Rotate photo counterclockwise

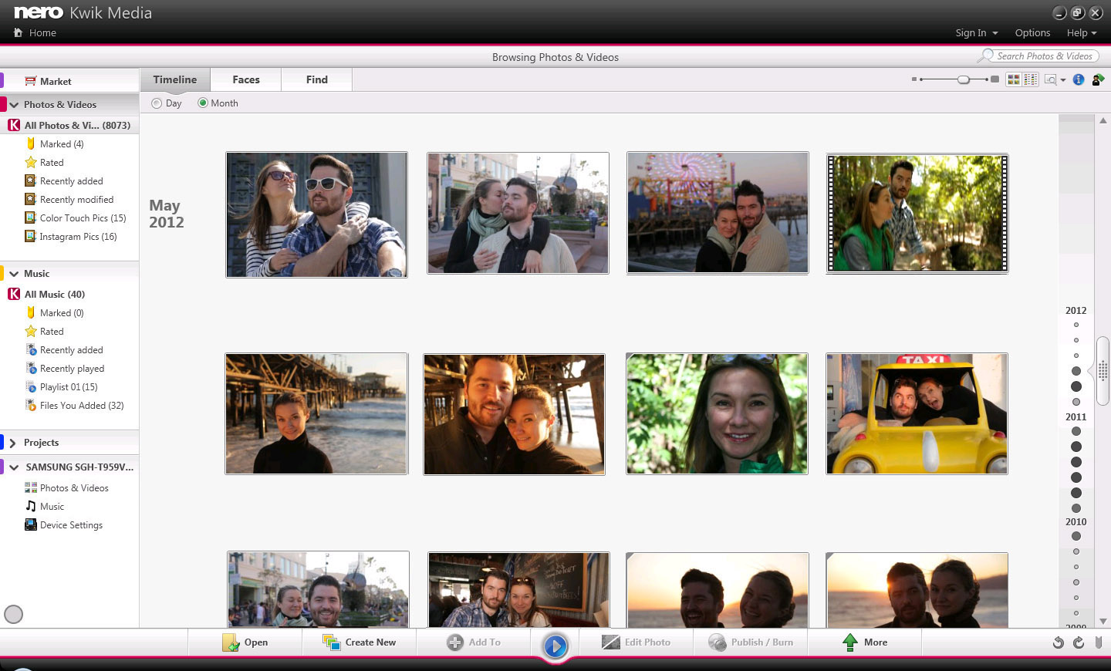[x=1059, y=642]
